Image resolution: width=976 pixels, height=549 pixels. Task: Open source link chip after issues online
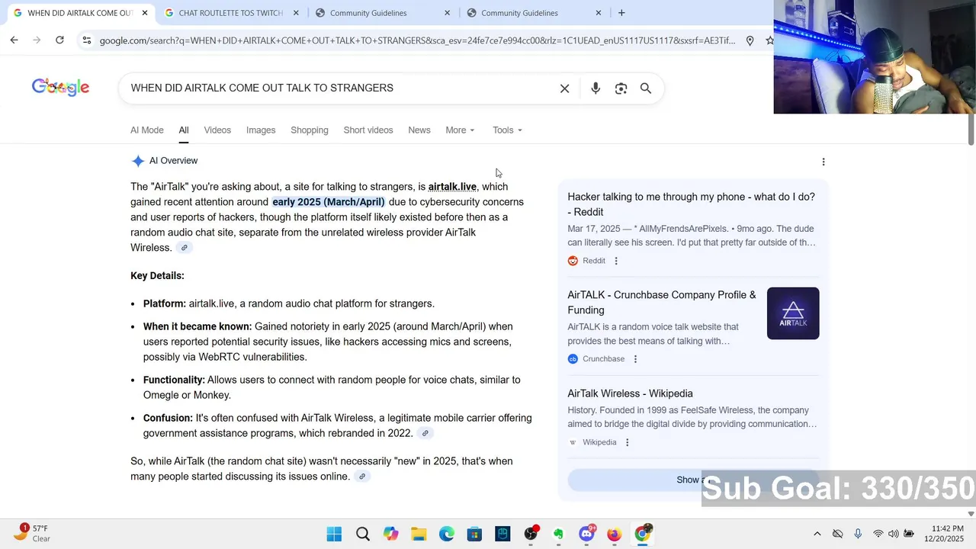(x=362, y=477)
